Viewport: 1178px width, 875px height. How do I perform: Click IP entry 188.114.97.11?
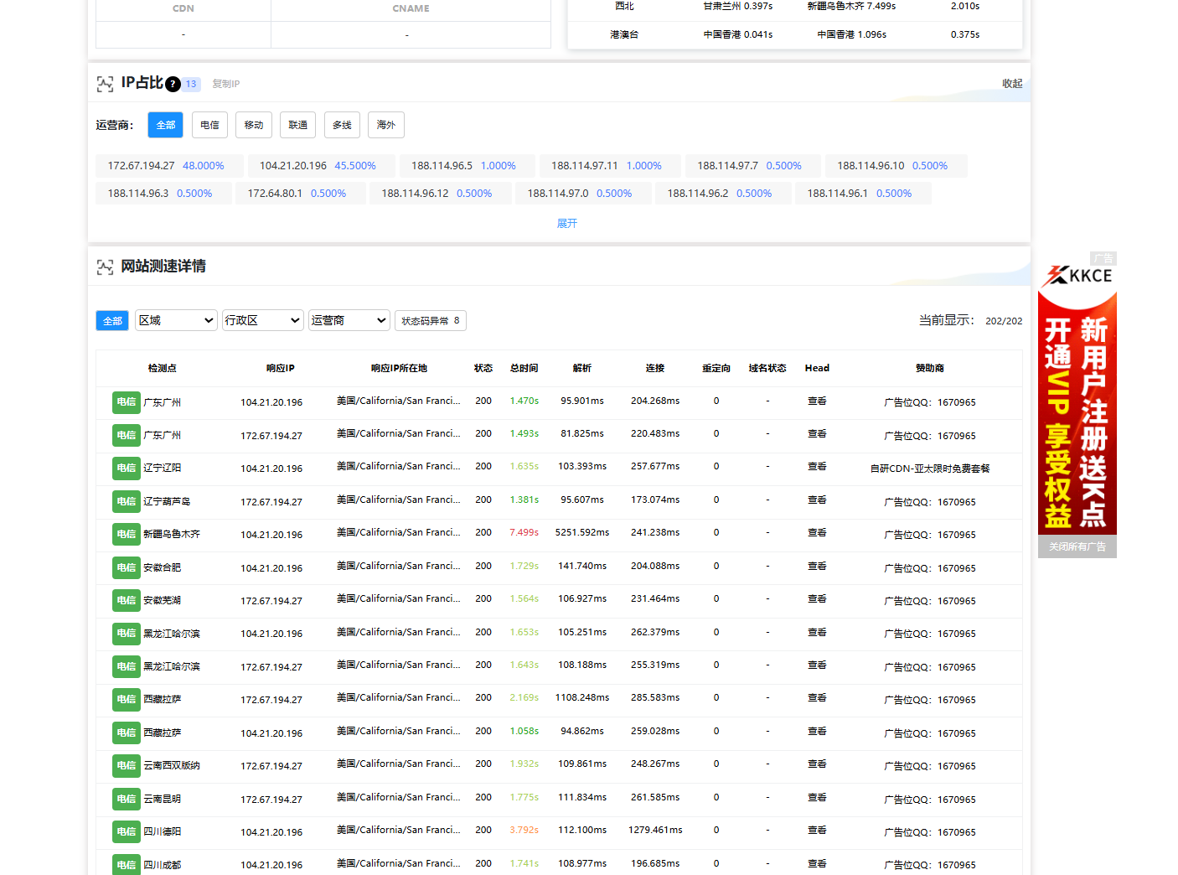pyautogui.click(x=609, y=166)
